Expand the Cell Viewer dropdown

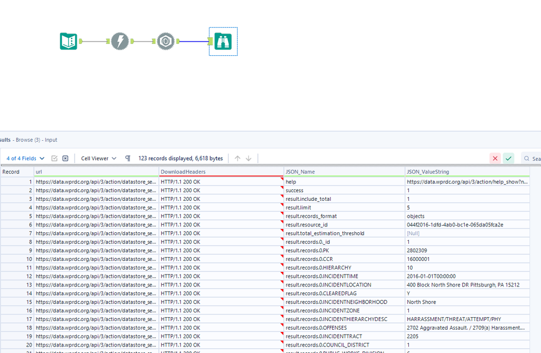(x=99, y=158)
